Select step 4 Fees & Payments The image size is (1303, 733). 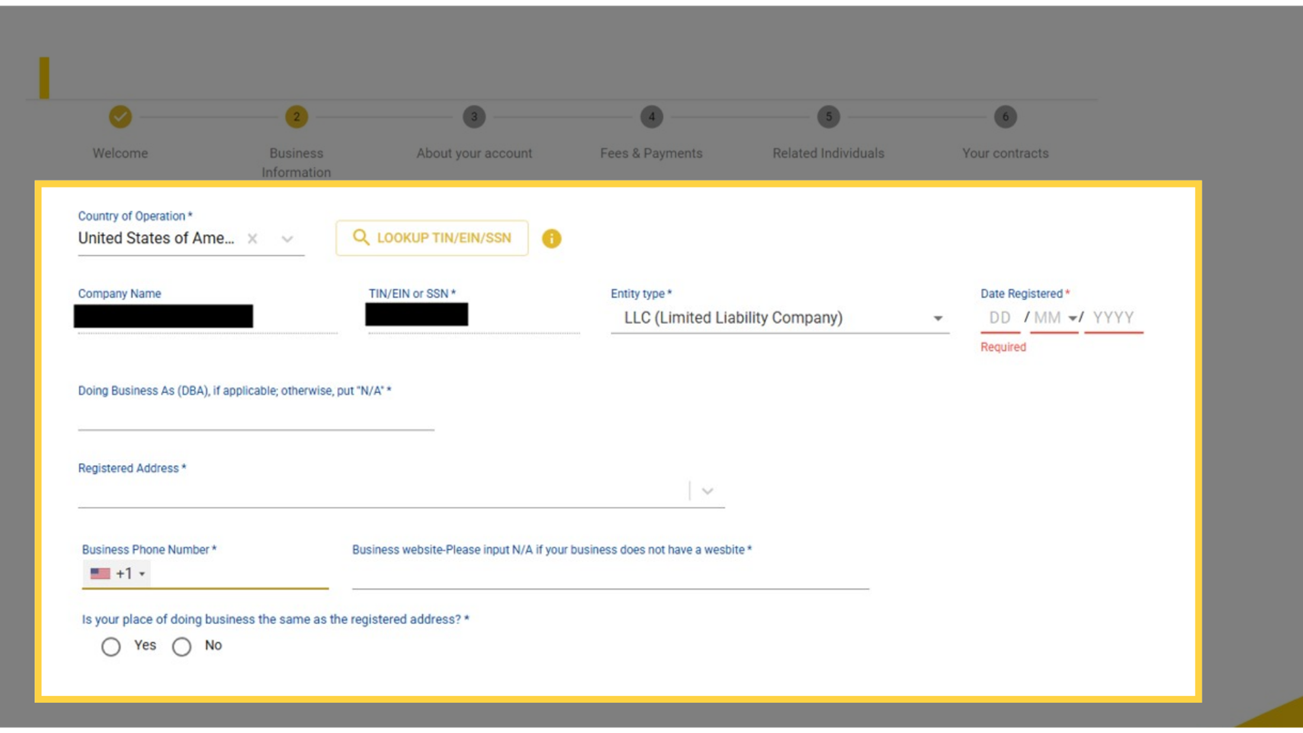[x=651, y=117]
